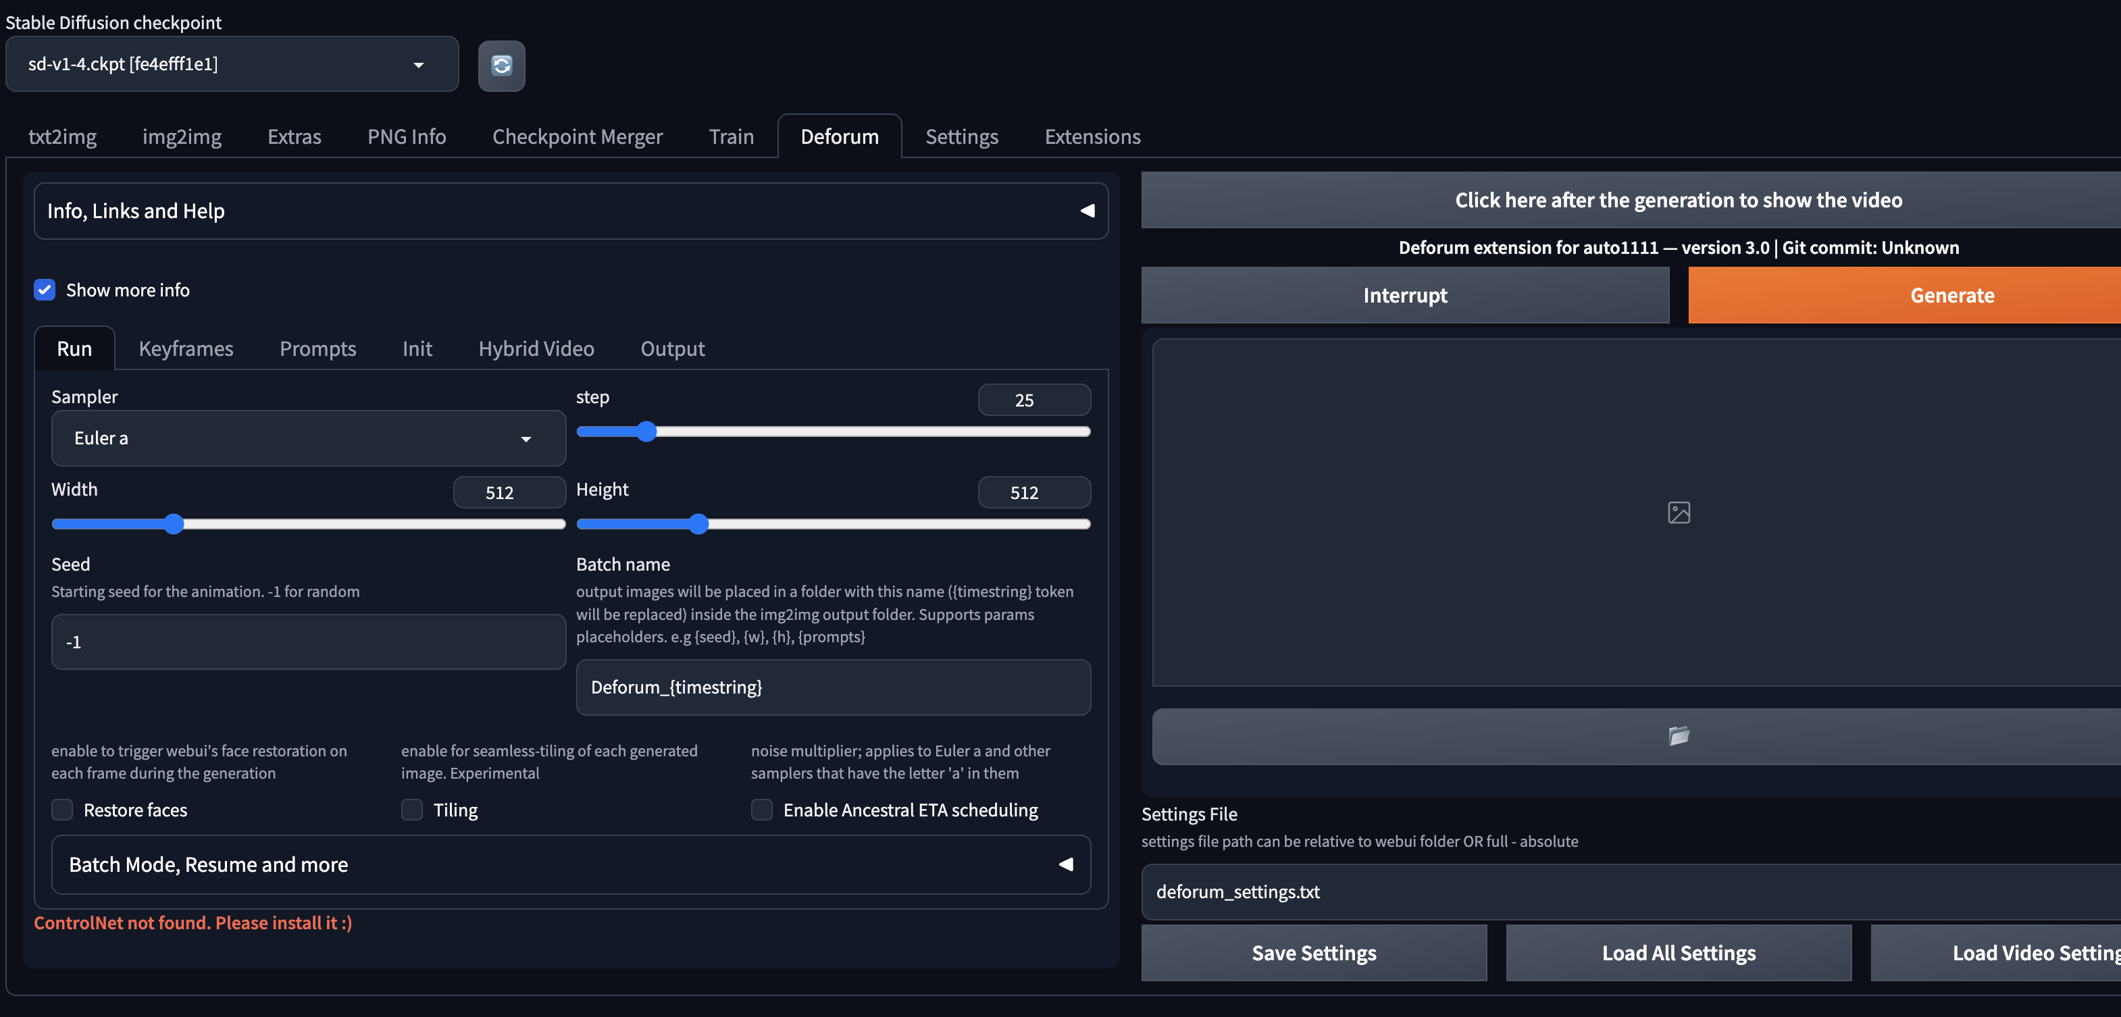
Task: Click the Save Settings button
Action: [x=1313, y=953]
